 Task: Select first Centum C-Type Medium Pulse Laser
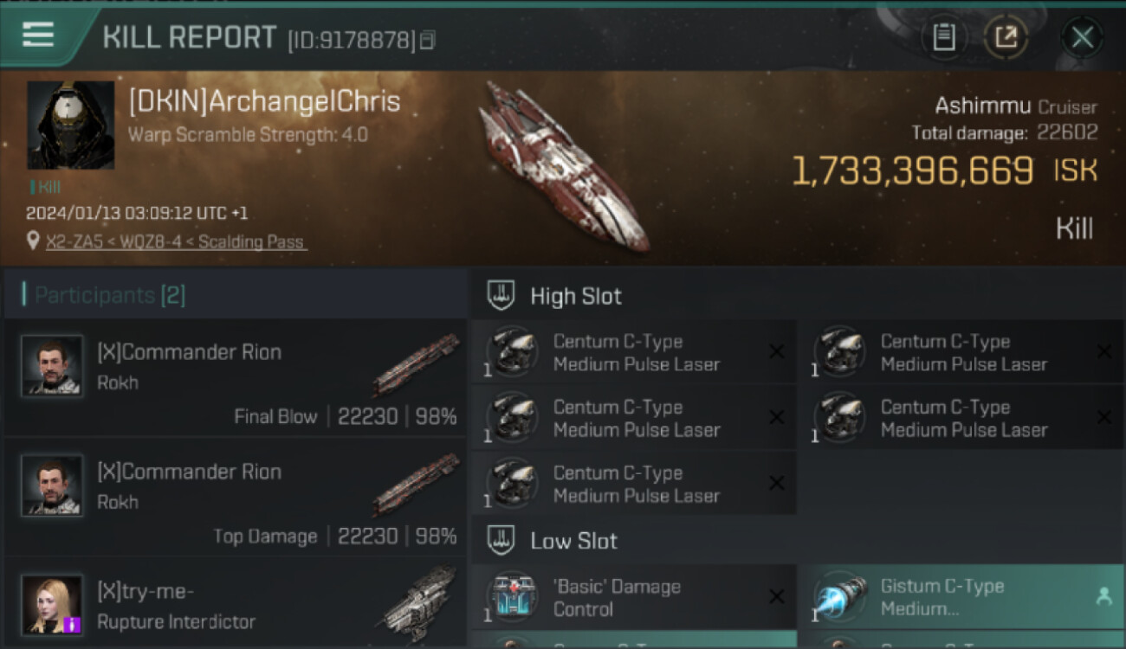(634, 352)
